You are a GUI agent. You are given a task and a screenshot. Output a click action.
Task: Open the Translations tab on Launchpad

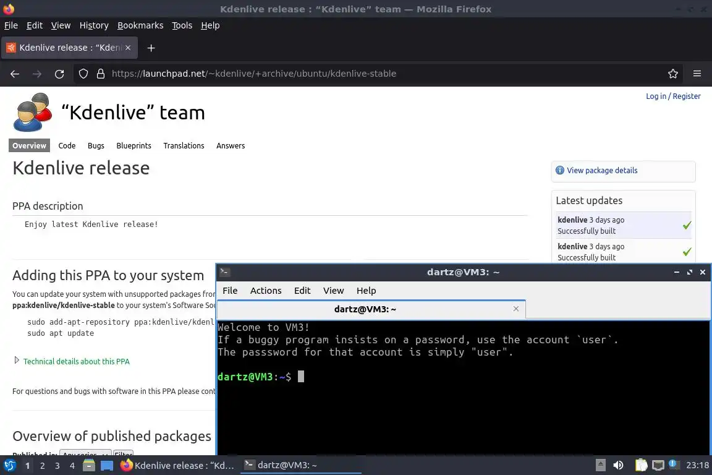click(x=184, y=145)
